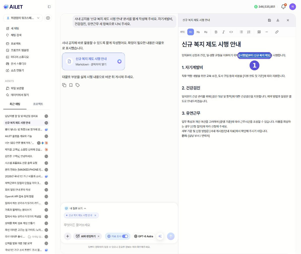Open chat 김민준 고객님, 안녕하세요.
The height and width of the screenshot is (254, 301).
tap(26, 156)
